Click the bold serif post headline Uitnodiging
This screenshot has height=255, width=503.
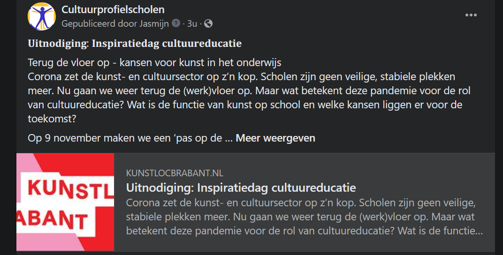click(135, 44)
